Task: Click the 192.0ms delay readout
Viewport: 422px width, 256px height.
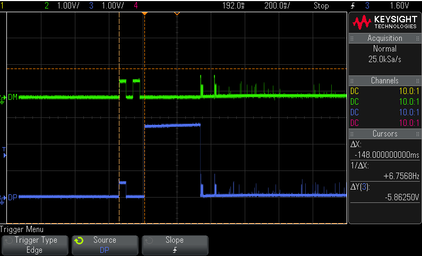Action: 234,6
